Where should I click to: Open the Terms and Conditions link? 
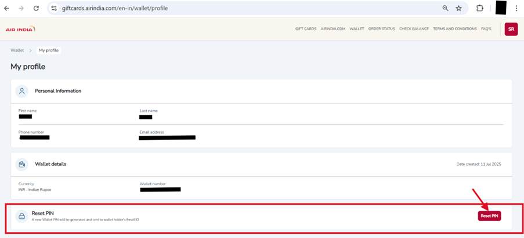click(x=454, y=29)
